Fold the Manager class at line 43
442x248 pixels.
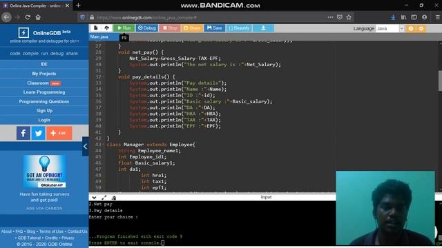(103, 145)
